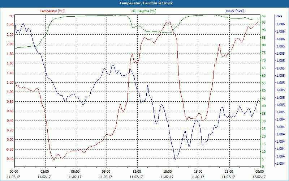
Task: Click the '0,00' temperature axis value
Action: [10, 140]
